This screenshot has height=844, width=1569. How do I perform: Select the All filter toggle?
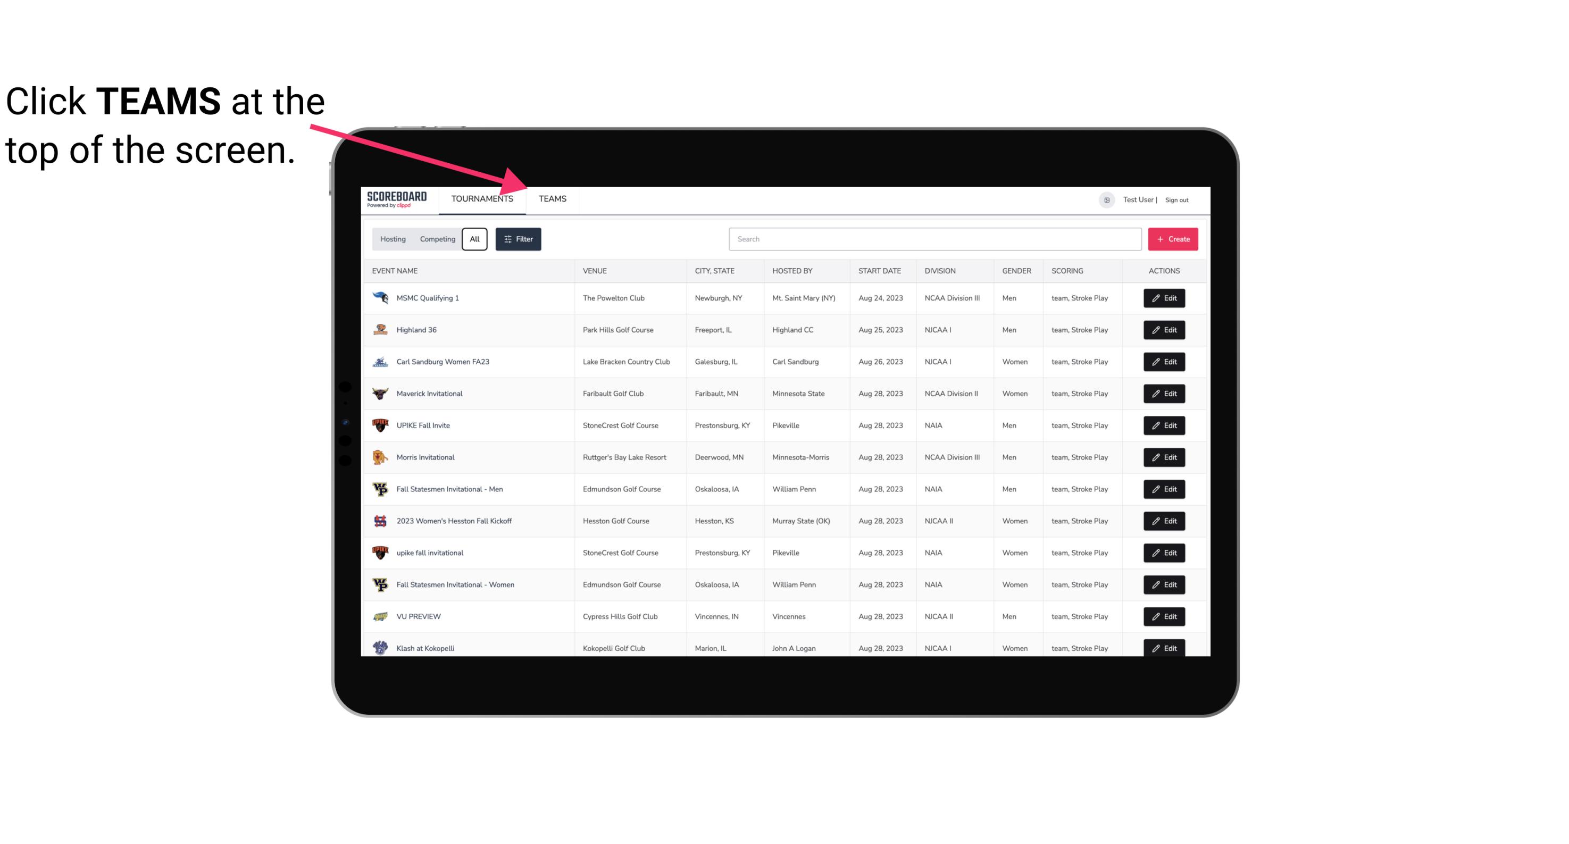474,239
